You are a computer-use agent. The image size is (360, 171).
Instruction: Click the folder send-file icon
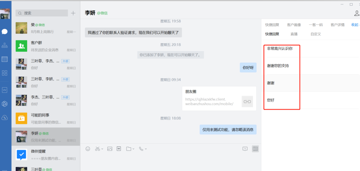point(129,149)
